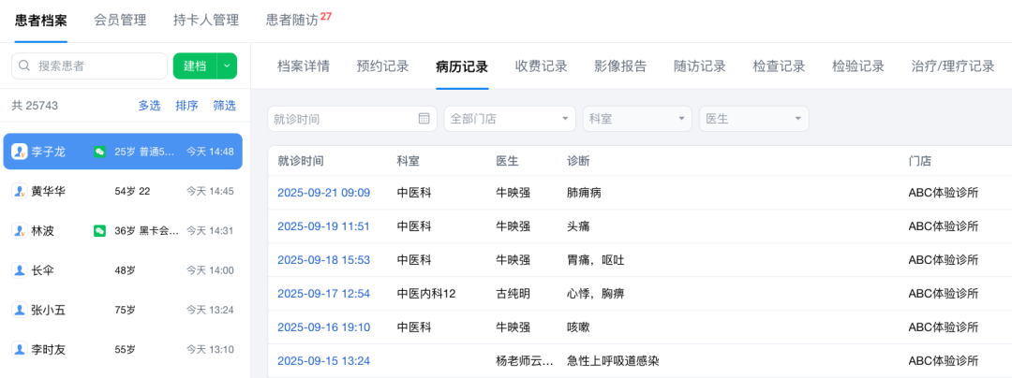Open the 2025-09-21 09:09 visit record
1012x378 pixels.
point(323,193)
